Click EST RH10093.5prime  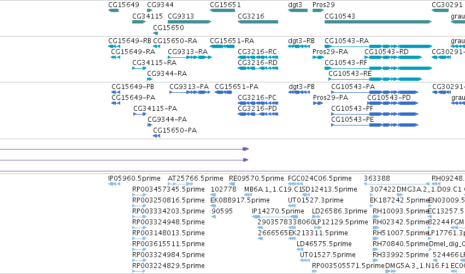[x=375, y=217]
